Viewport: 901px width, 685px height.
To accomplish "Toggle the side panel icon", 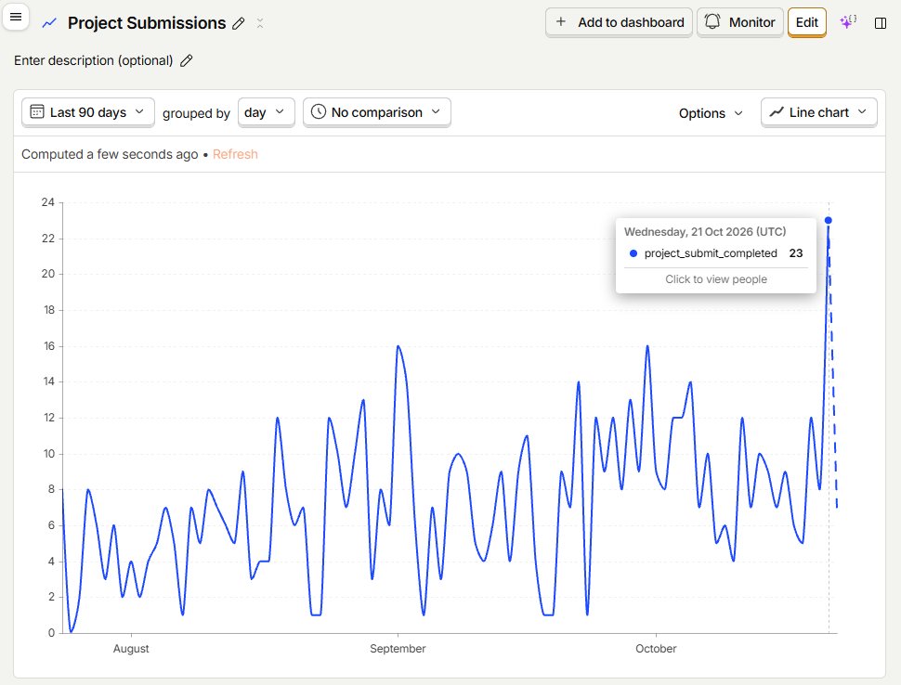I will tap(881, 23).
